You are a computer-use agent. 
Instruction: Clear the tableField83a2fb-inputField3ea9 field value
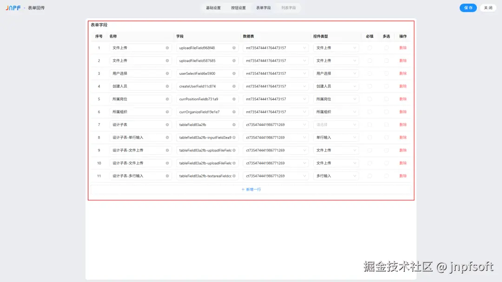click(x=234, y=138)
